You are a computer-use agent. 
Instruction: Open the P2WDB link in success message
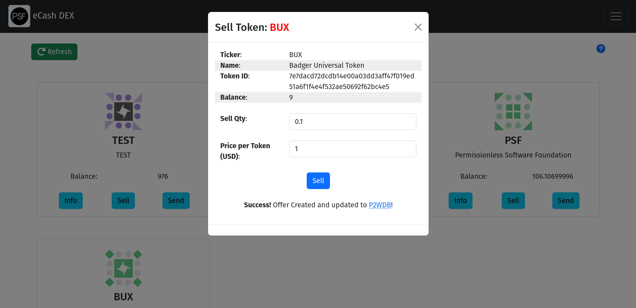379,205
